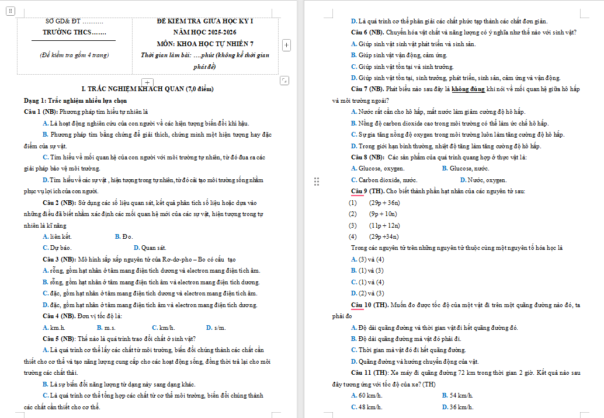Click answer "D. Quan sát."
This screenshot has width=604, height=418.
pyautogui.click(x=150, y=248)
